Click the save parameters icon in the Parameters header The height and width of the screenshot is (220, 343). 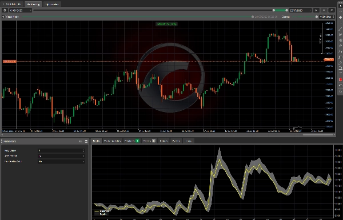coord(86,142)
